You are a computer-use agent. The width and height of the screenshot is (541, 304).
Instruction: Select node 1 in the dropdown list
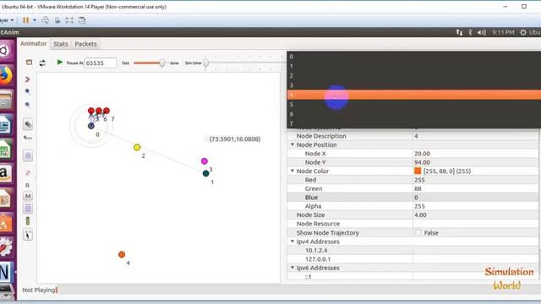pyautogui.click(x=413, y=66)
